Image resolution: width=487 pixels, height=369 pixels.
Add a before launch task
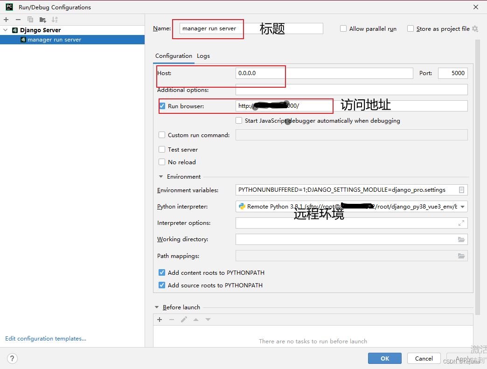tap(160, 320)
